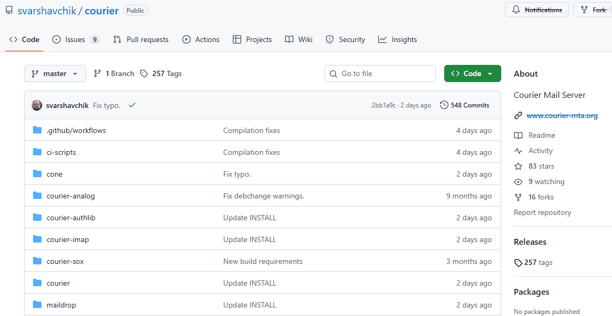Click inside the Go to file search box
This screenshot has width=612, height=316.
tap(380, 73)
